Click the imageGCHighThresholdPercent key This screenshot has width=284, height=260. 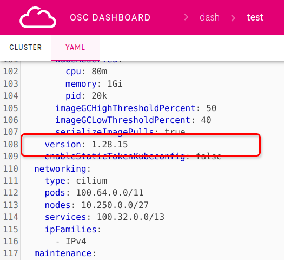point(126,108)
